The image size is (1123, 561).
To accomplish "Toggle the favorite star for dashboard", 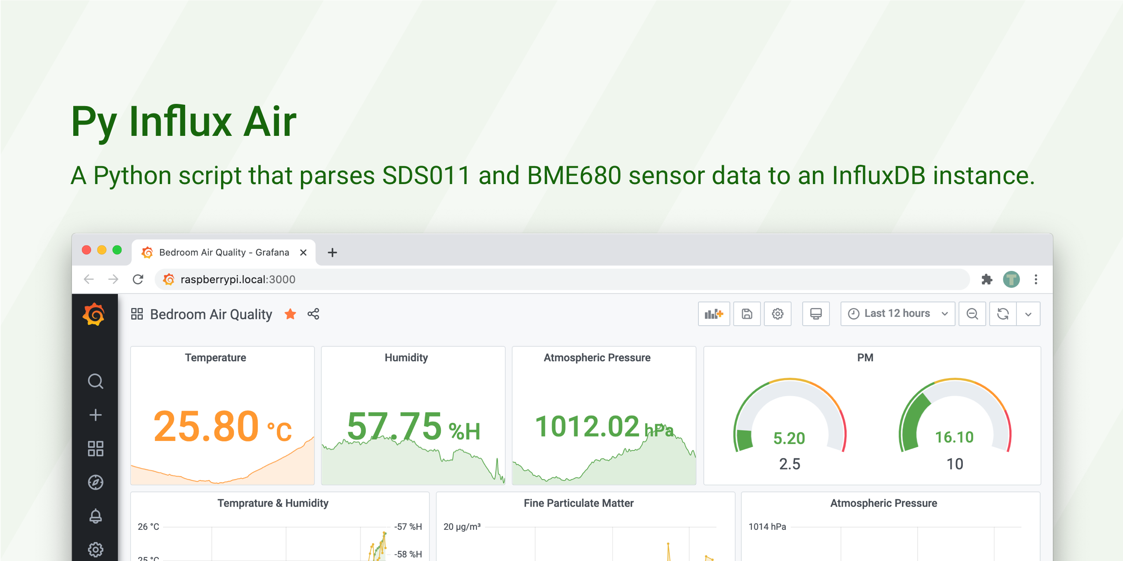I will tap(290, 314).
